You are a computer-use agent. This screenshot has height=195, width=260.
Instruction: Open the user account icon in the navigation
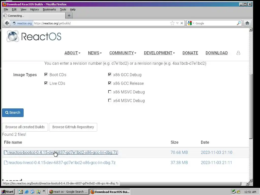[238, 53]
